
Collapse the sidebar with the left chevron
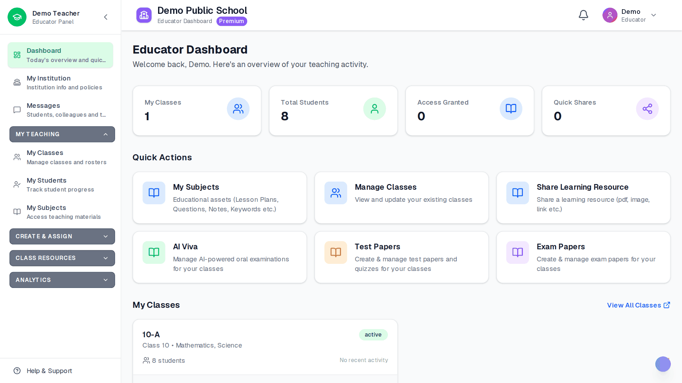[105, 17]
